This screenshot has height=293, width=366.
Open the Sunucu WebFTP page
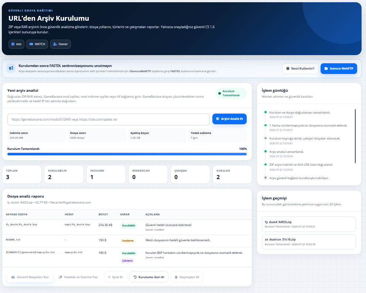(x=339, y=68)
